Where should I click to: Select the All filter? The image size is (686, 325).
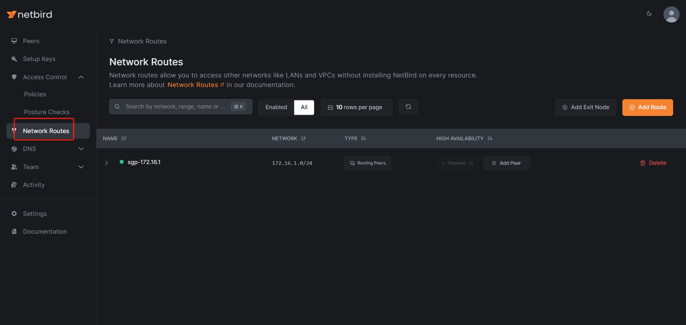tap(304, 107)
